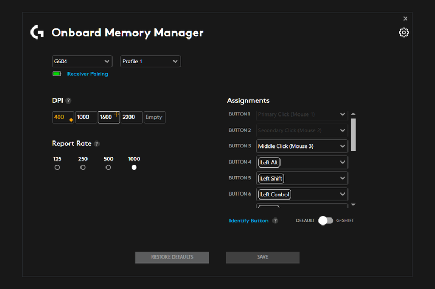Select the 1600 DPI slot
The height and width of the screenshot is (289, 435).
109,117
